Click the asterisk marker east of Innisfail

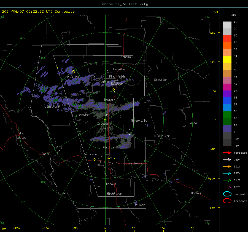[x=131, y=95]
